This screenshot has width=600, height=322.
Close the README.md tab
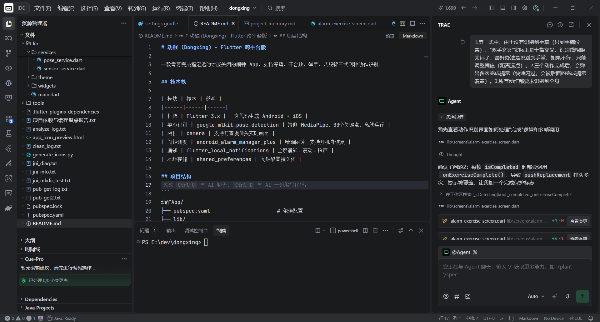[233, 23]
